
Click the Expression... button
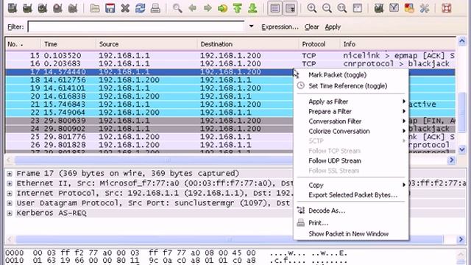(x=280, y=27)
